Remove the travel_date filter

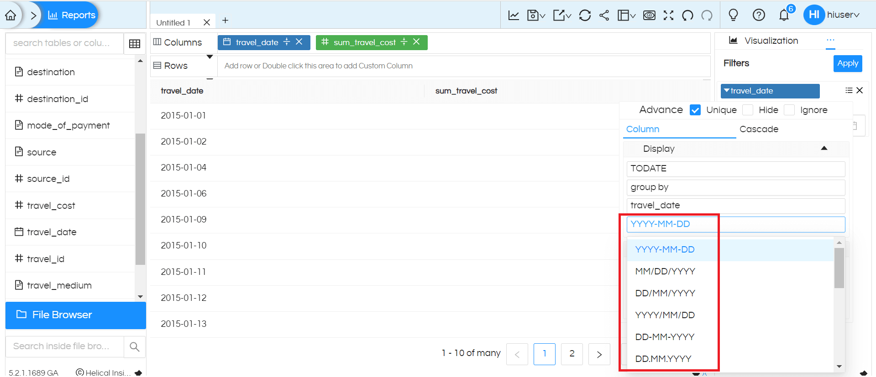(860, 90)
